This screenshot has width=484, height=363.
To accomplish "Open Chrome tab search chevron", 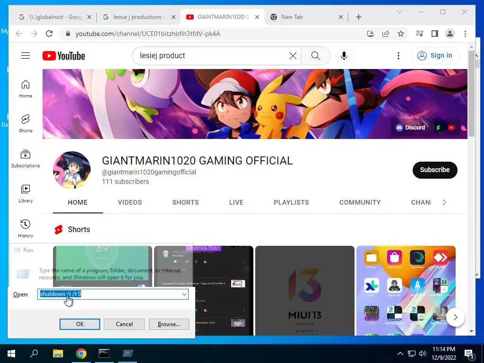I will coord(399,12).
